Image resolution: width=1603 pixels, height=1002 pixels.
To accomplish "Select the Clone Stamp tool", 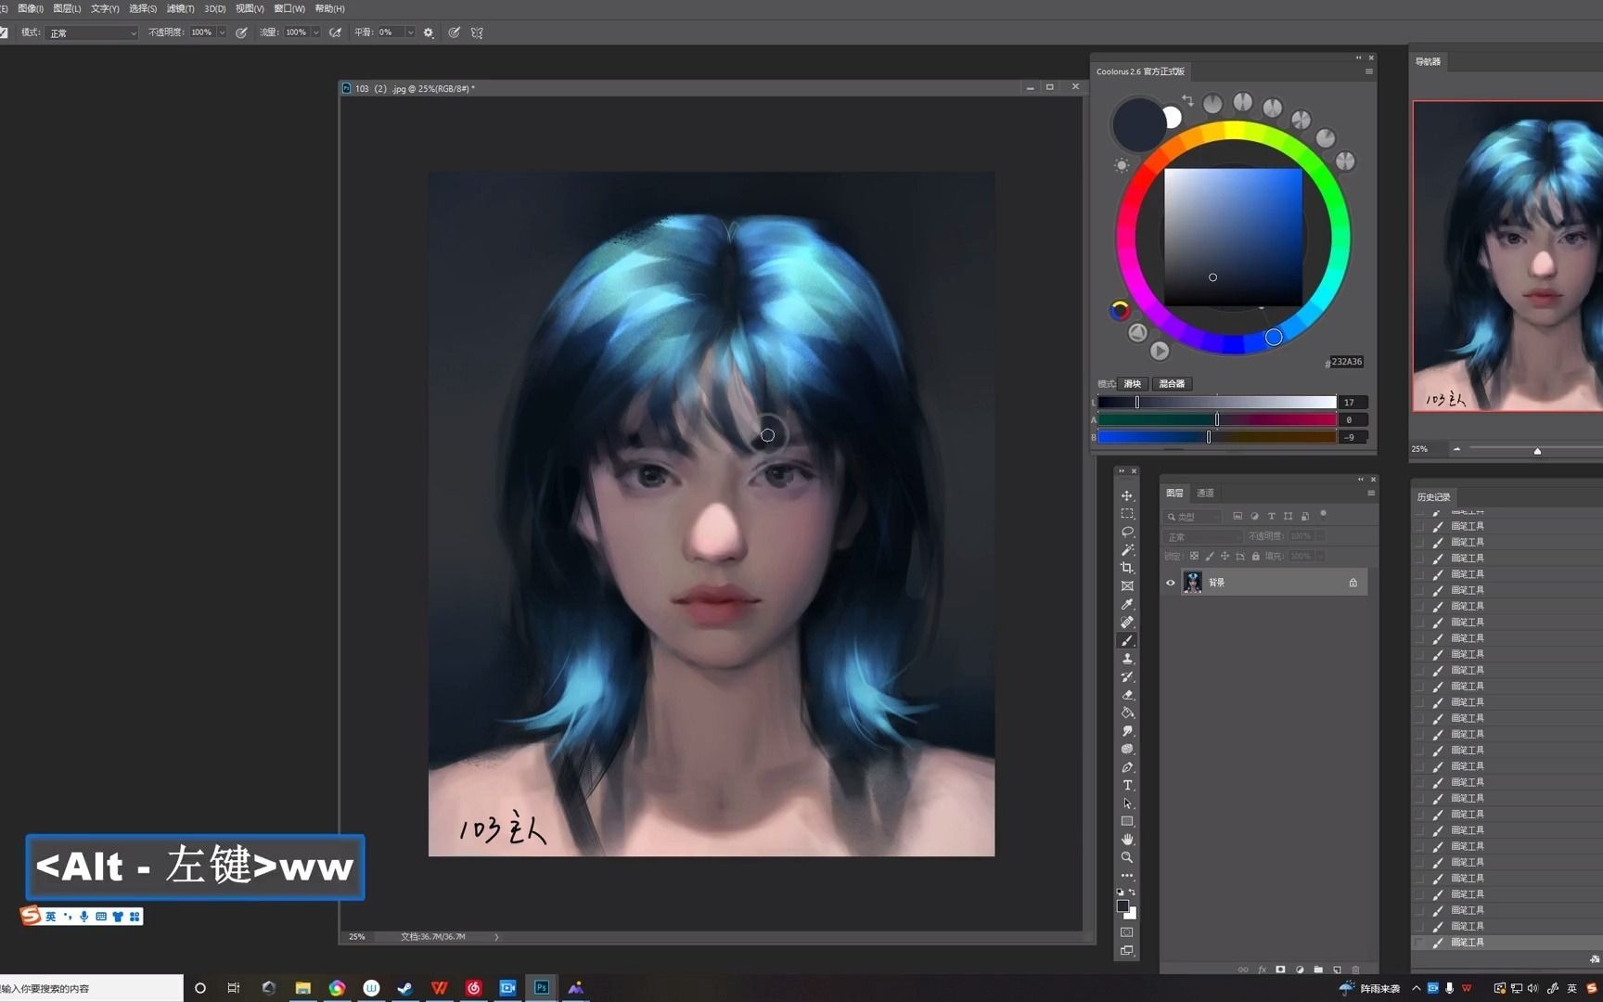I will (x=1127, y=659).
